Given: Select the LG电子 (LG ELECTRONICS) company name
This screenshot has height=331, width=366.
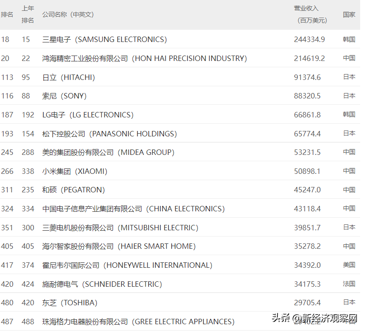Looking at the screenshot, I should [88, 115].
